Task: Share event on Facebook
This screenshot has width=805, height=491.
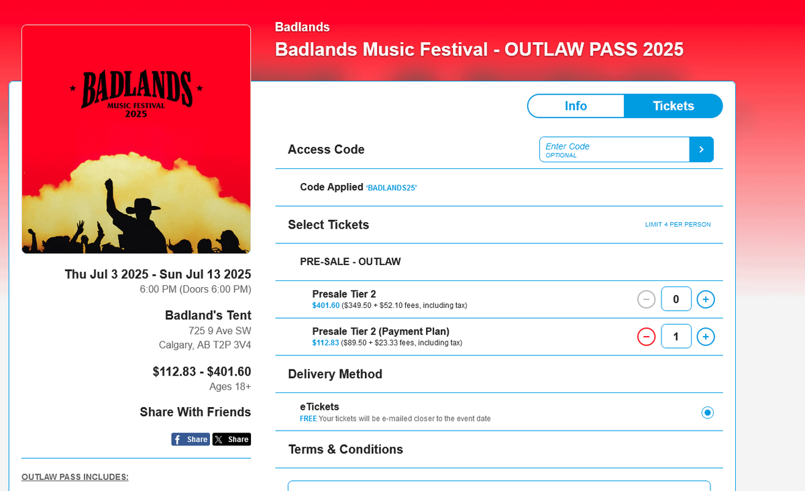Action: 191,439
